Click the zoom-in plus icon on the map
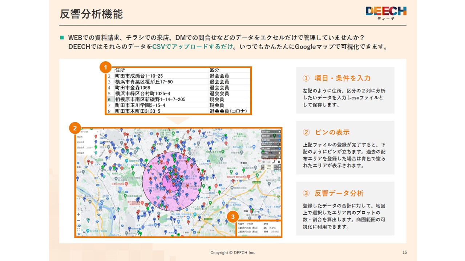This screenshot has height=261, width=465. 78,214
